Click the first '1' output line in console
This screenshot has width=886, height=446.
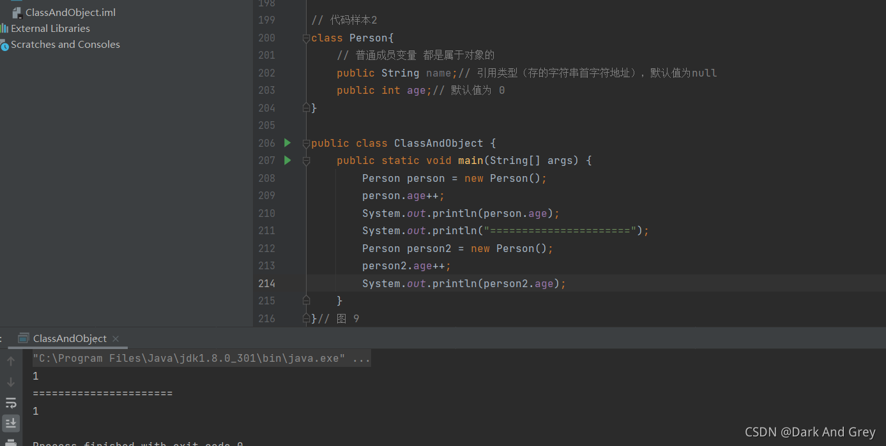point(36,376)
